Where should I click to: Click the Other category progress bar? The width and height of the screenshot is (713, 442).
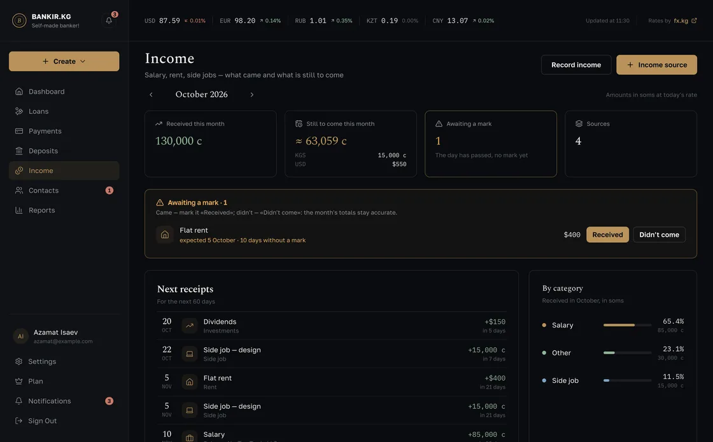[627, 352]
